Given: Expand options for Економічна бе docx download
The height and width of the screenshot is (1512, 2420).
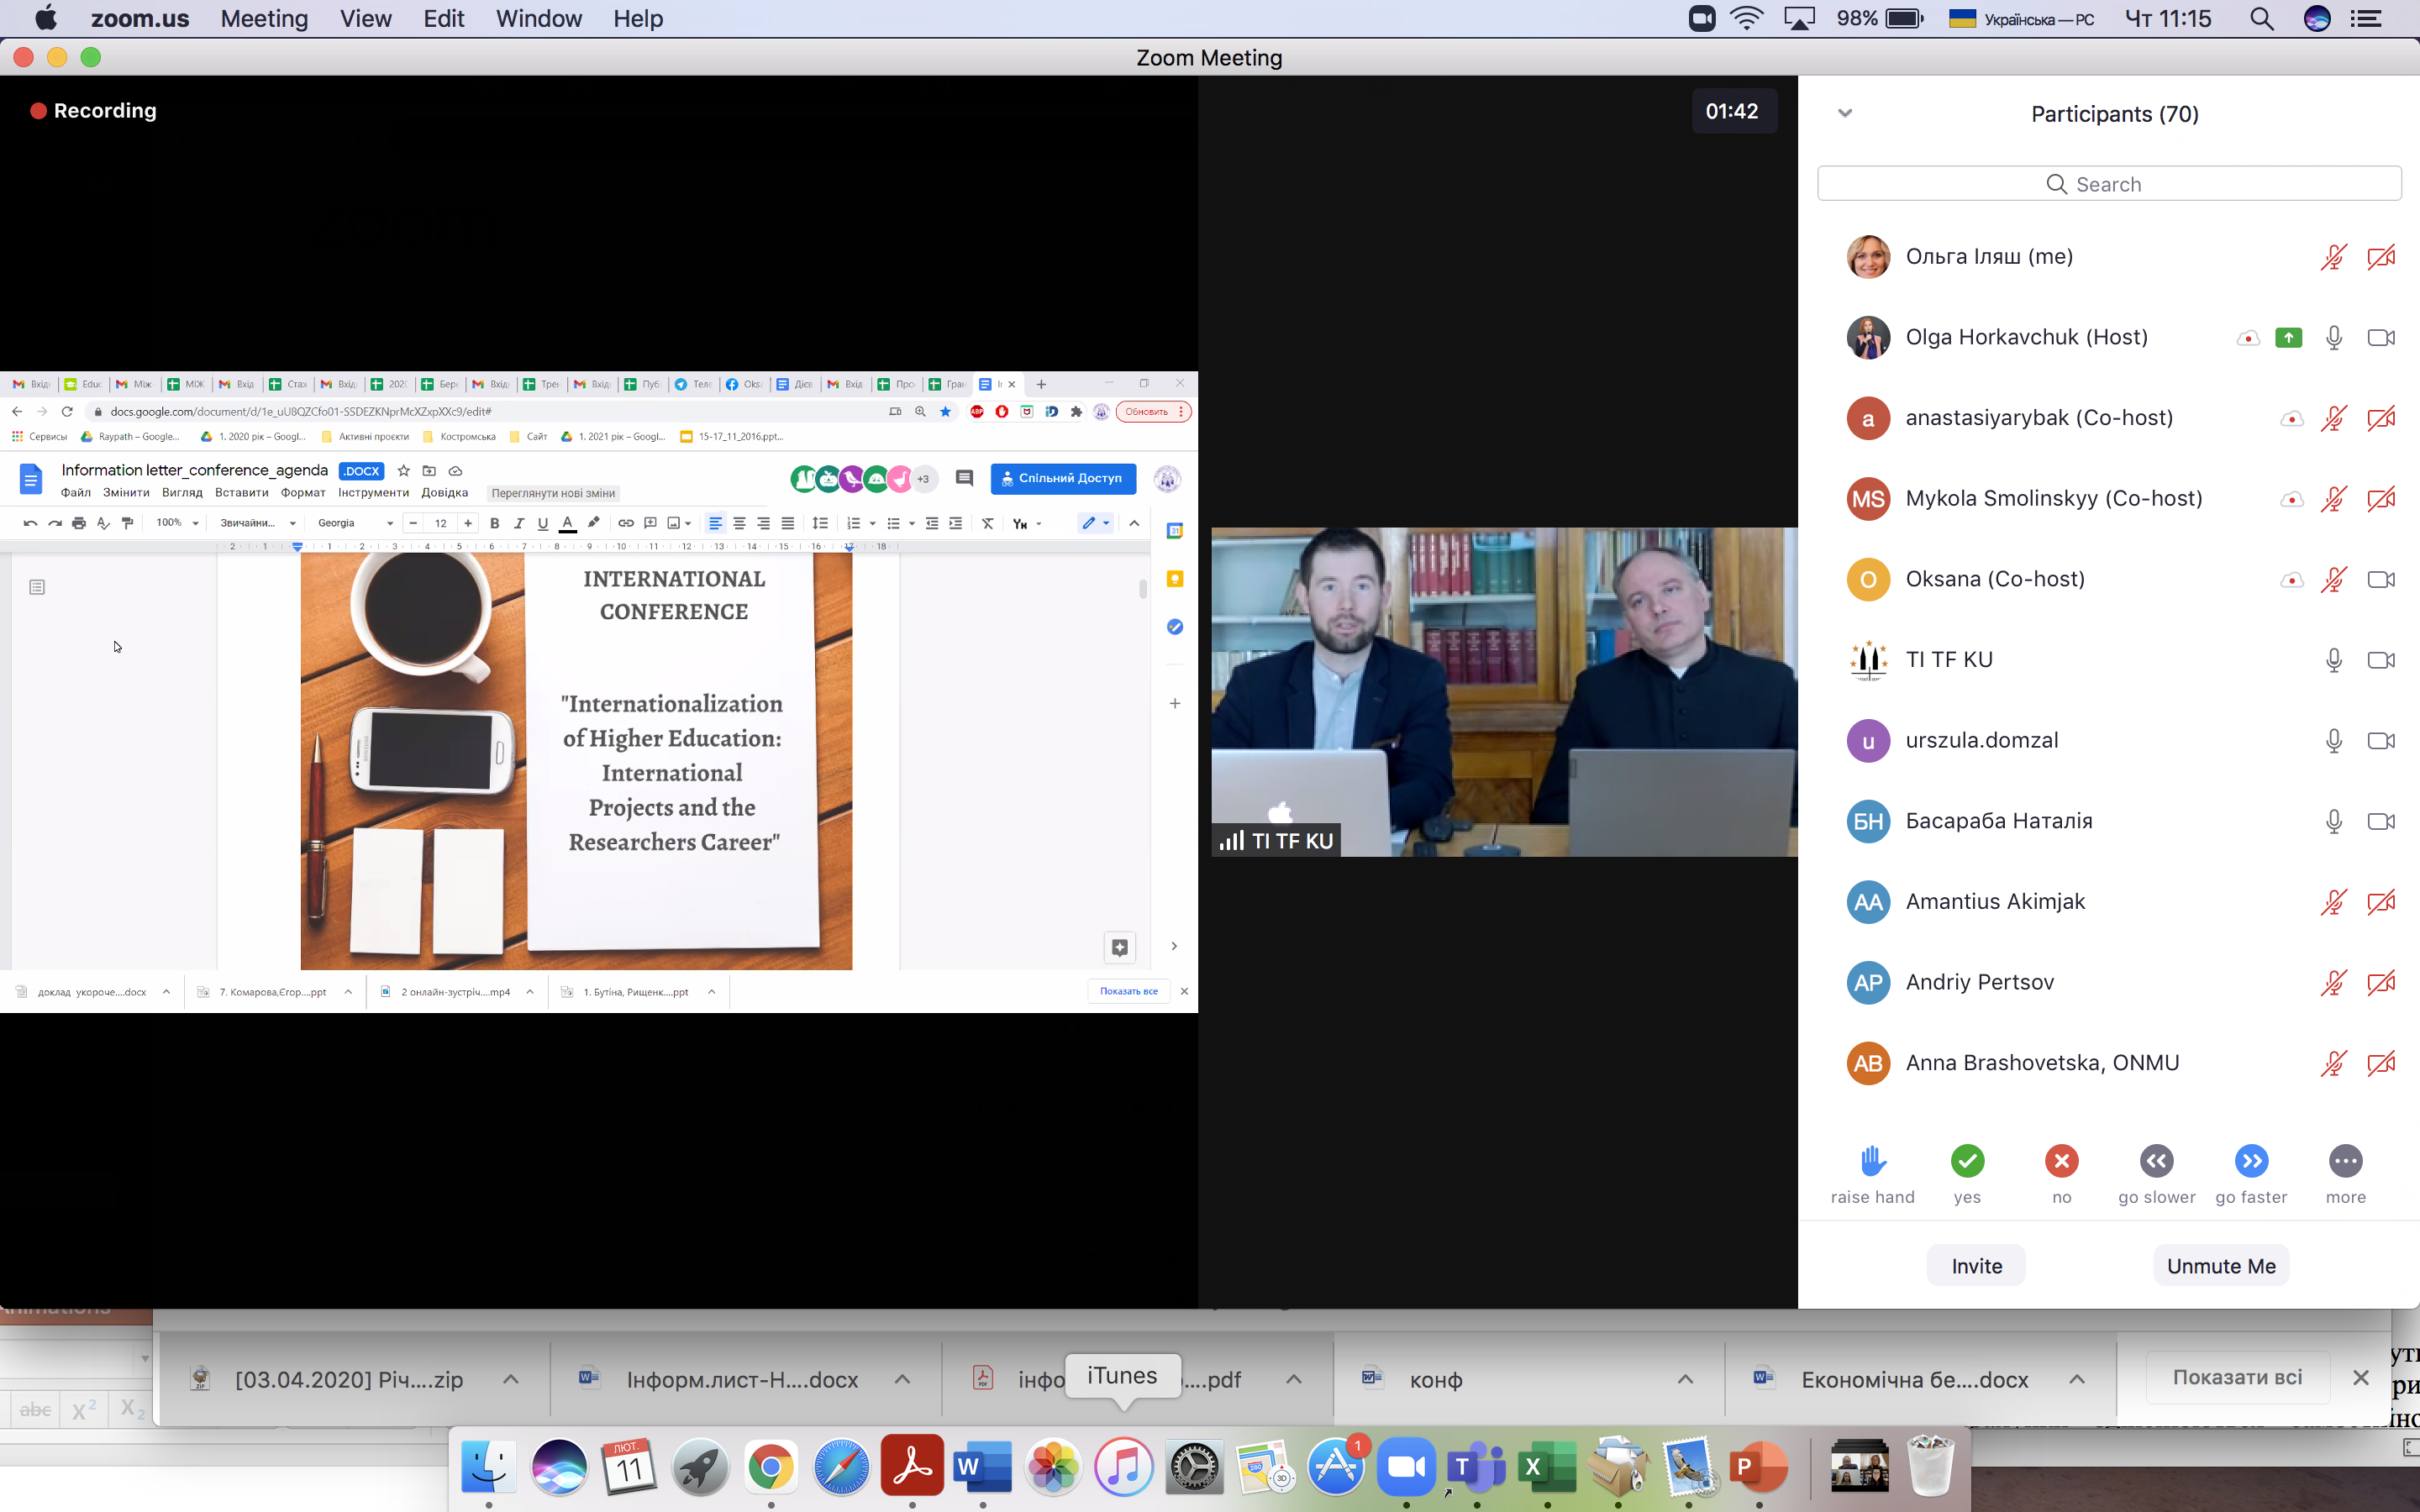Looking at the screenshot, I should click(x=2077, y=1379).
